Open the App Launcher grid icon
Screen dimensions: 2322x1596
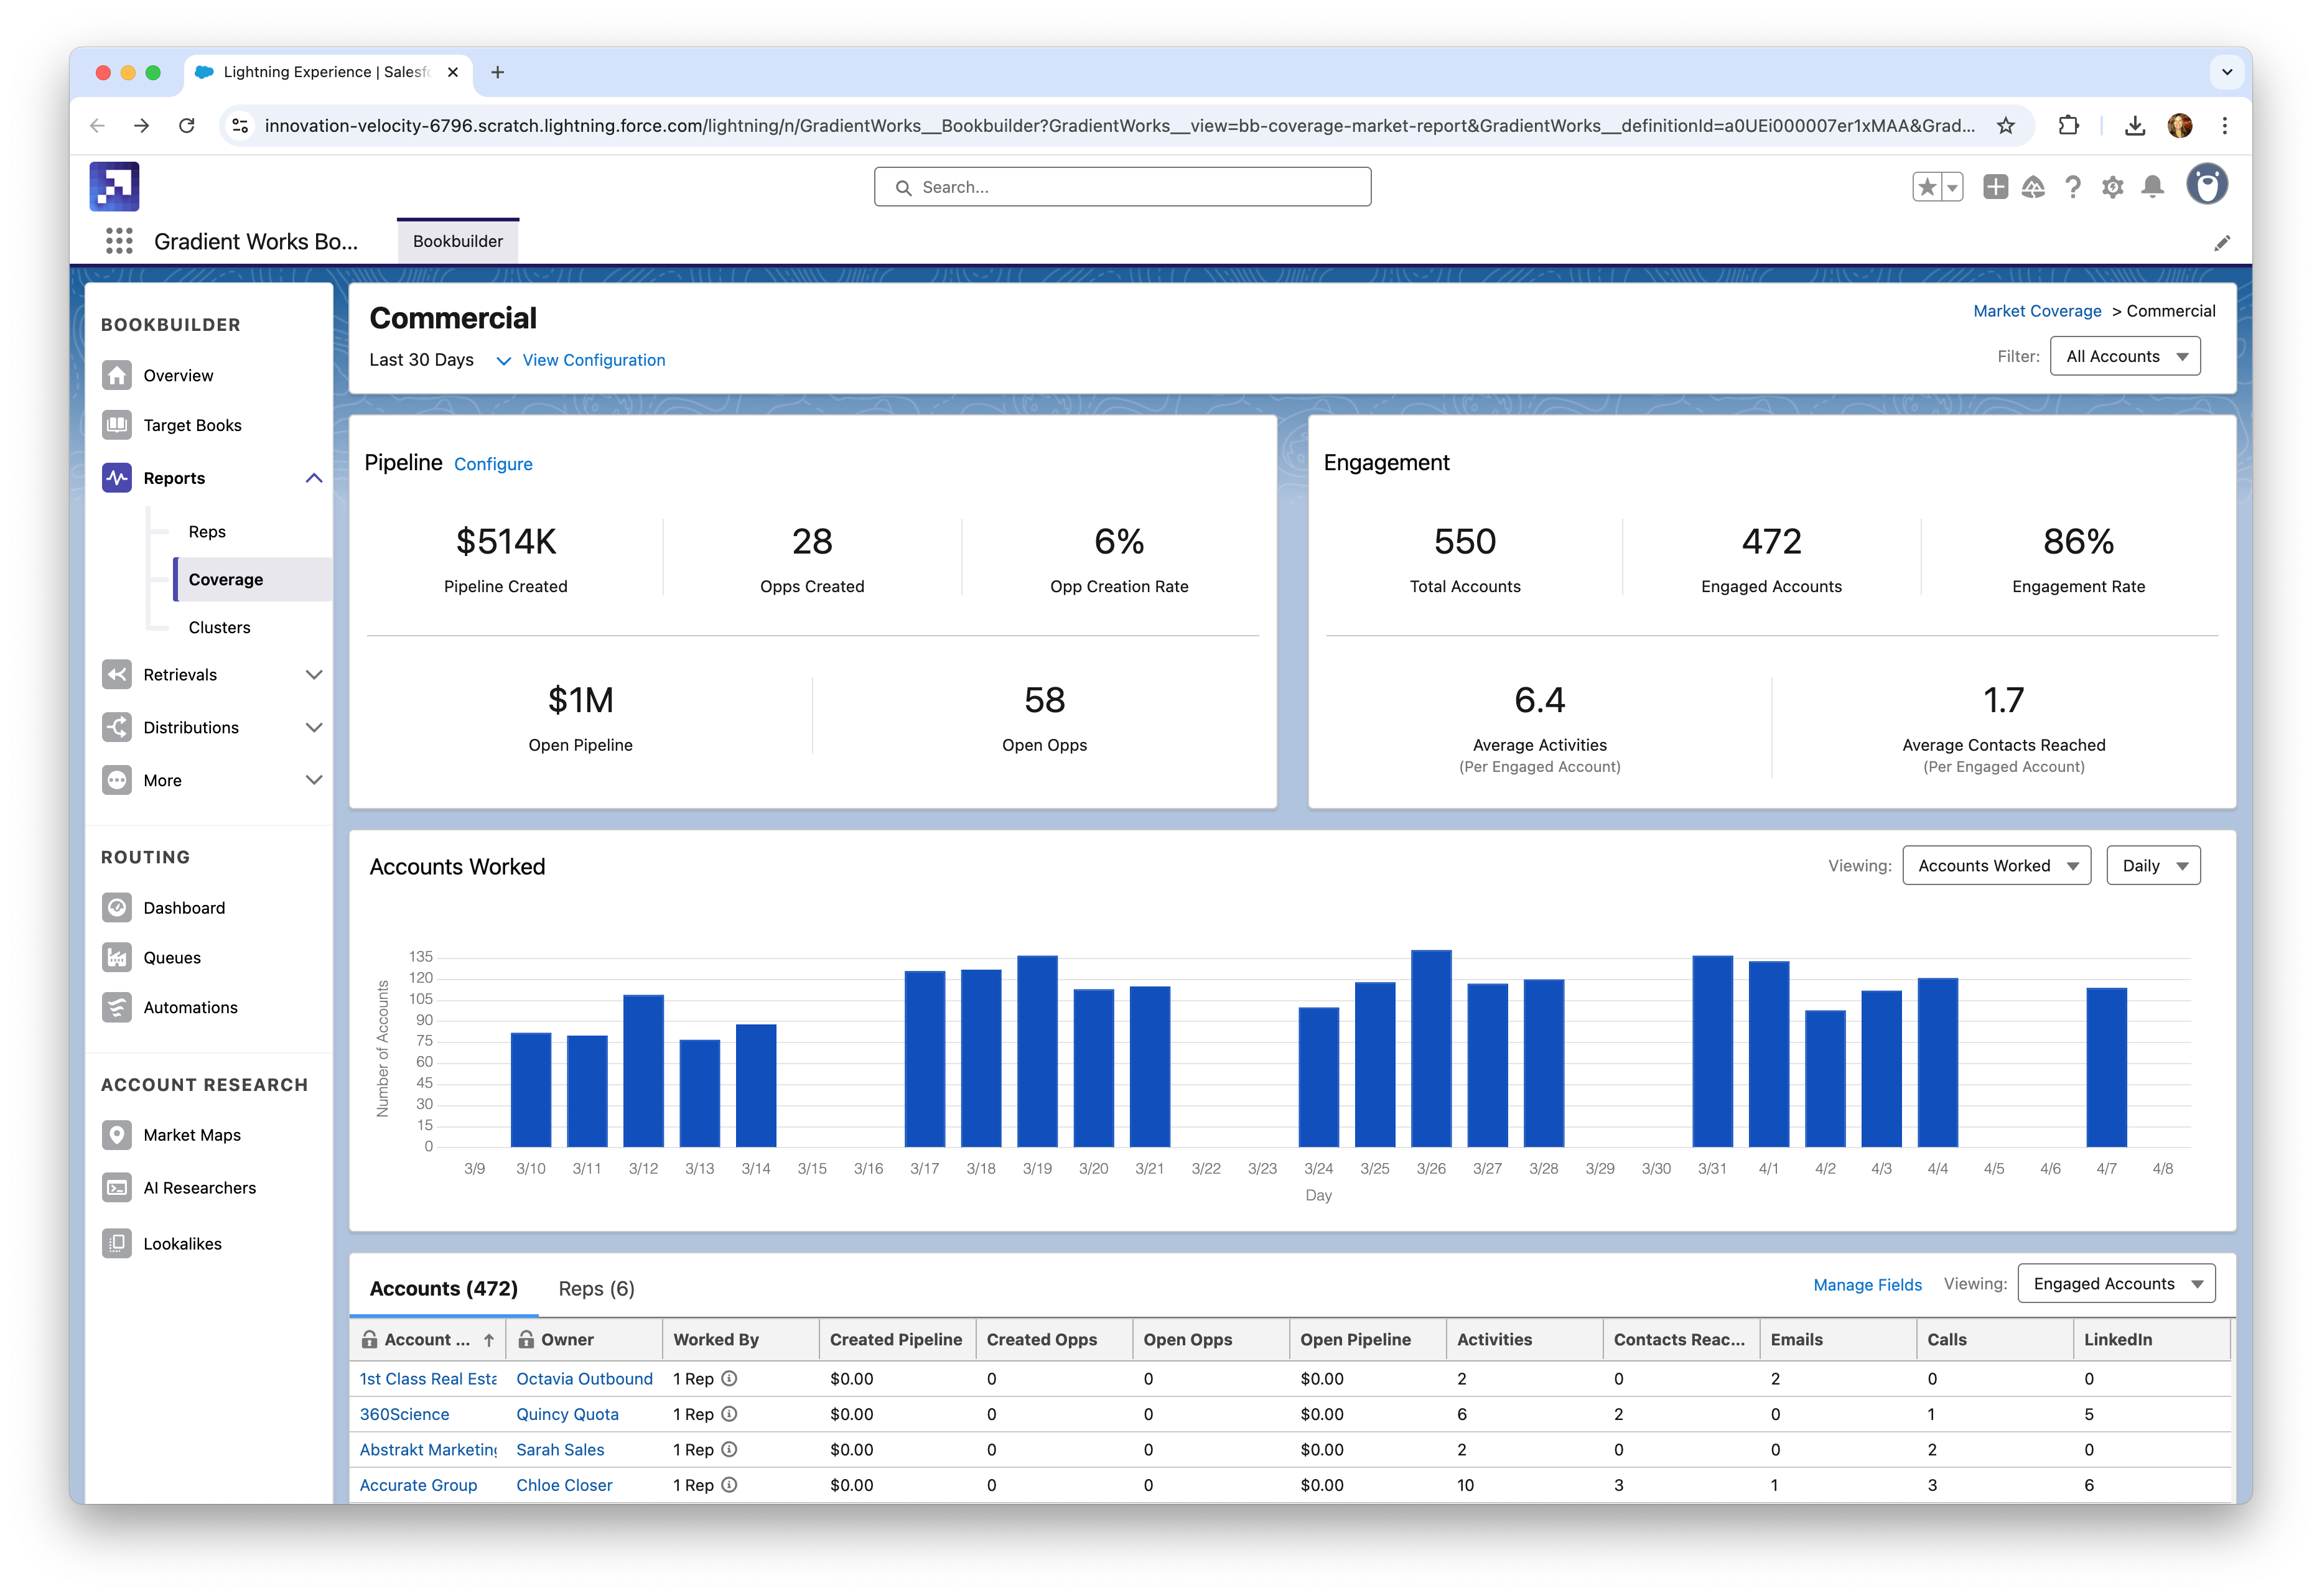[119, 241]
